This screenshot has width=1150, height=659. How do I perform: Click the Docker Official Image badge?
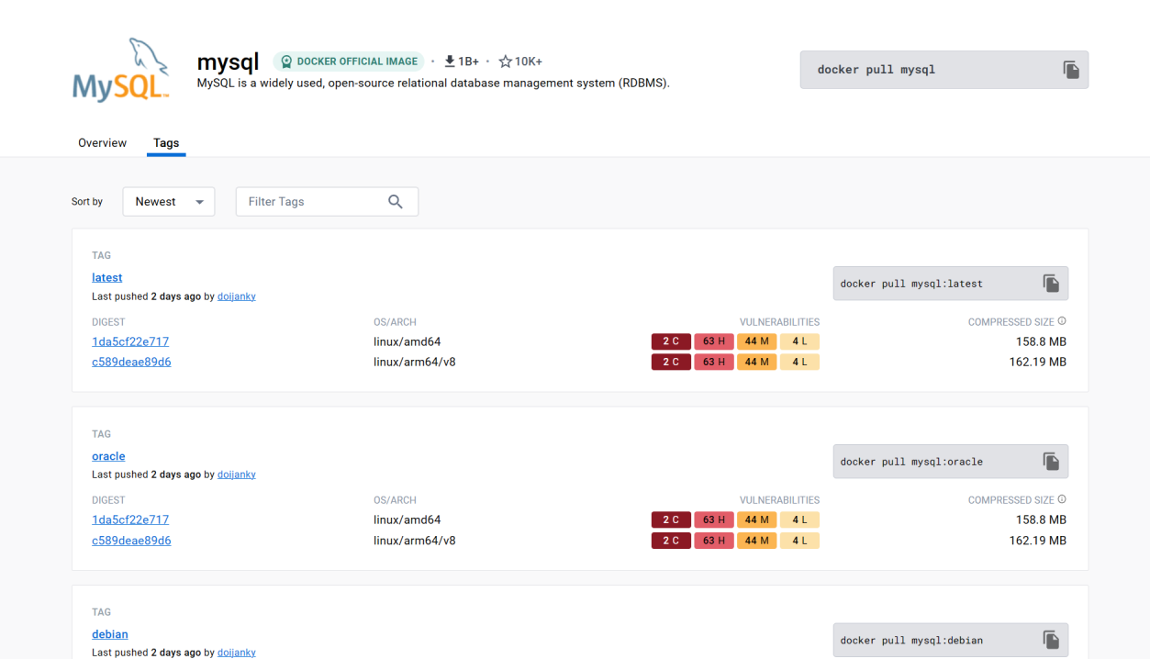coord(349,61)
